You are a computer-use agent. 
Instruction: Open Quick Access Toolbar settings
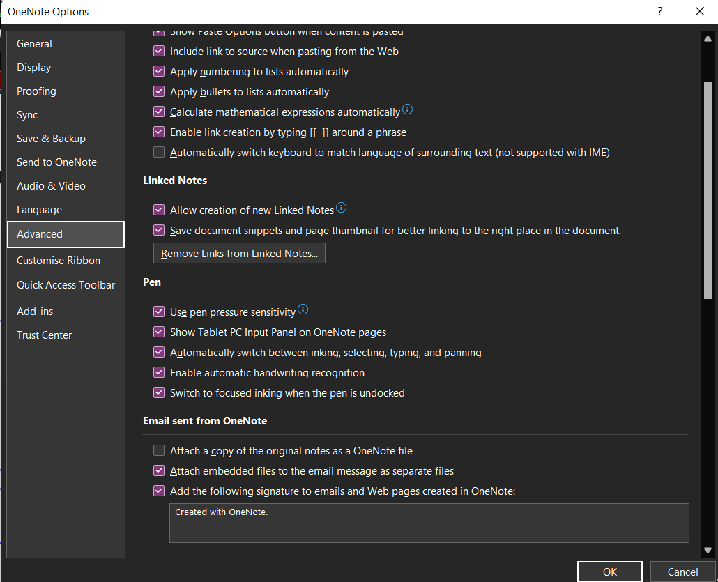pos(66,285)
